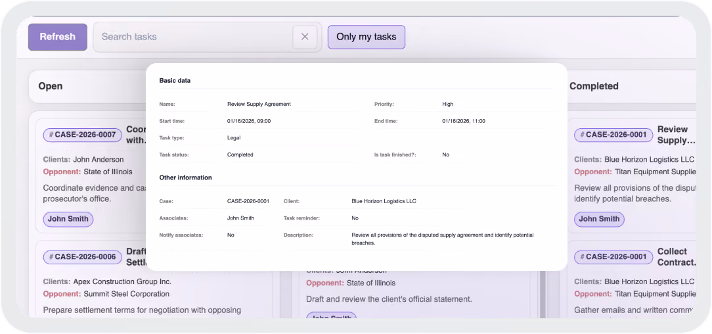Screen dimensions: 712x334
Task: Select the Notify associates No value
Action: click(231, 235)
